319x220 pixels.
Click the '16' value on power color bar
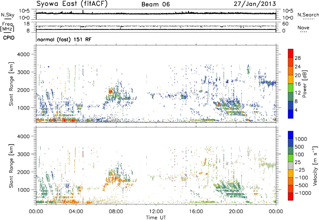click(297, 84)
